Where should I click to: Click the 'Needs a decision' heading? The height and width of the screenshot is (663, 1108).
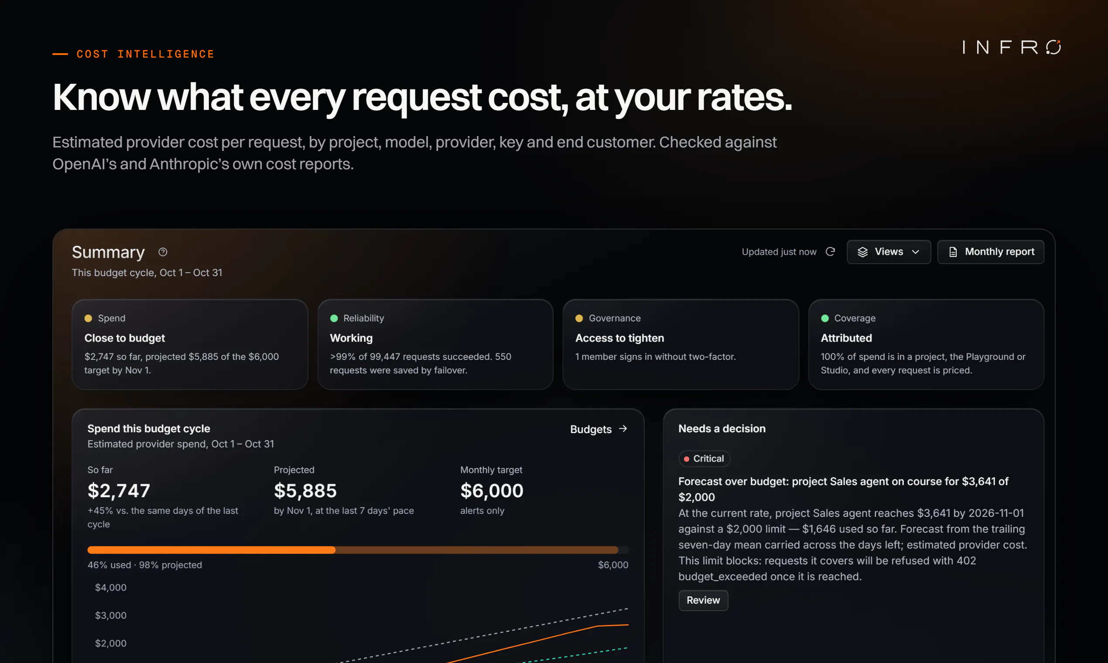[x=722, y=428]
